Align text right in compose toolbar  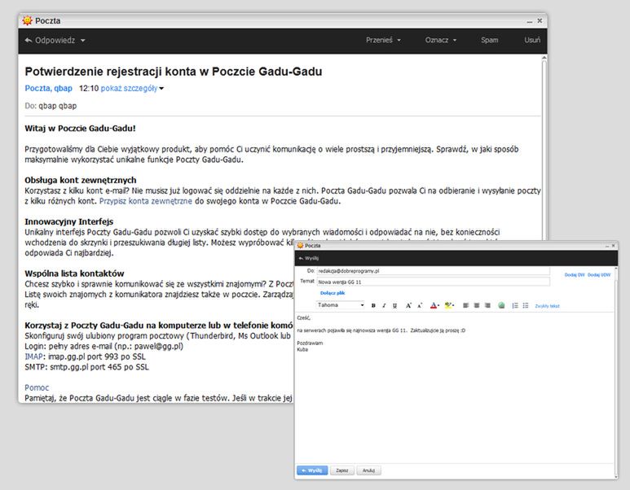pyautogui.click(x=487, y=306)
